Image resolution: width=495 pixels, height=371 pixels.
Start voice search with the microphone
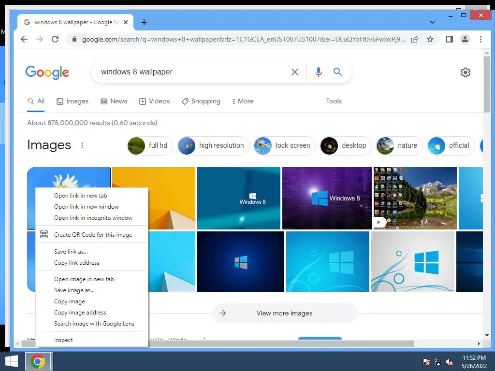pyautogui.click(x=319, y=72)
